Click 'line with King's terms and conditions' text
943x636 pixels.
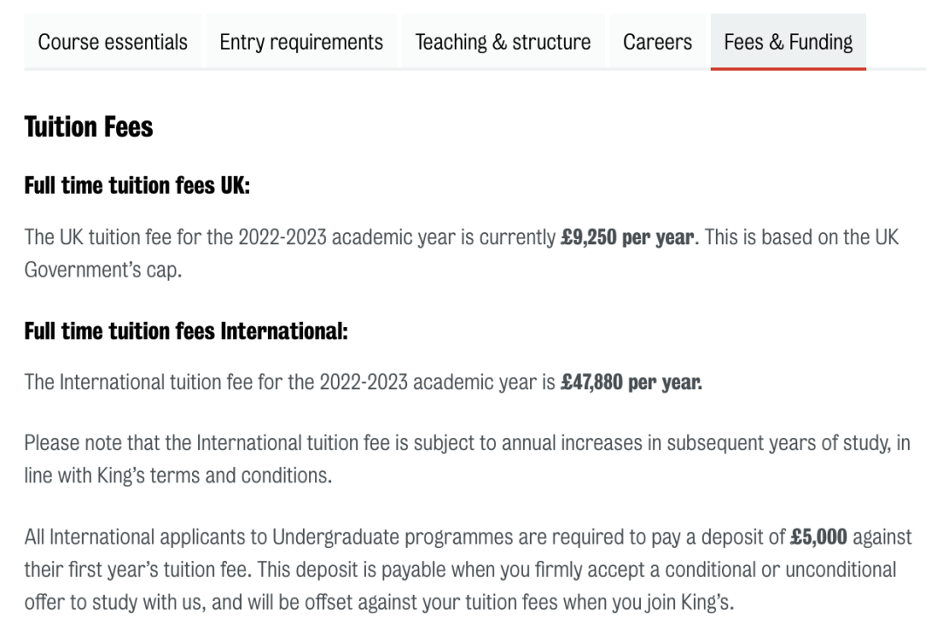pos(178,475)
